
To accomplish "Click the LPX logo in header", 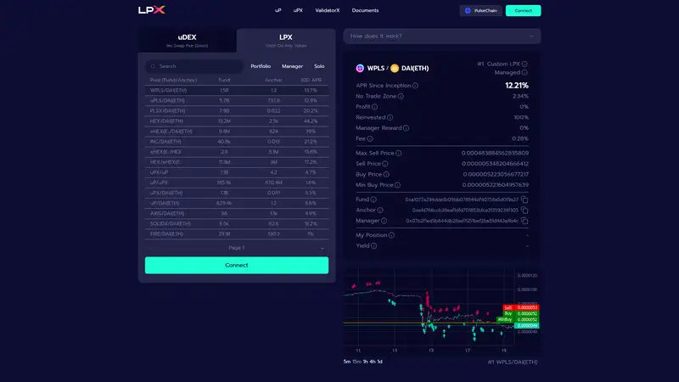I will pos(152,10).
